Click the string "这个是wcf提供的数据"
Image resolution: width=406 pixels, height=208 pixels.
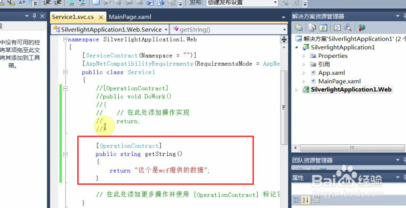(x=171, y=170)
